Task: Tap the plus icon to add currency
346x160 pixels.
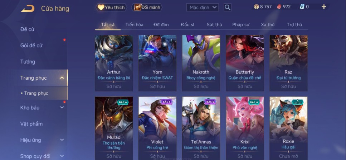Action: [x=324, y=7]
